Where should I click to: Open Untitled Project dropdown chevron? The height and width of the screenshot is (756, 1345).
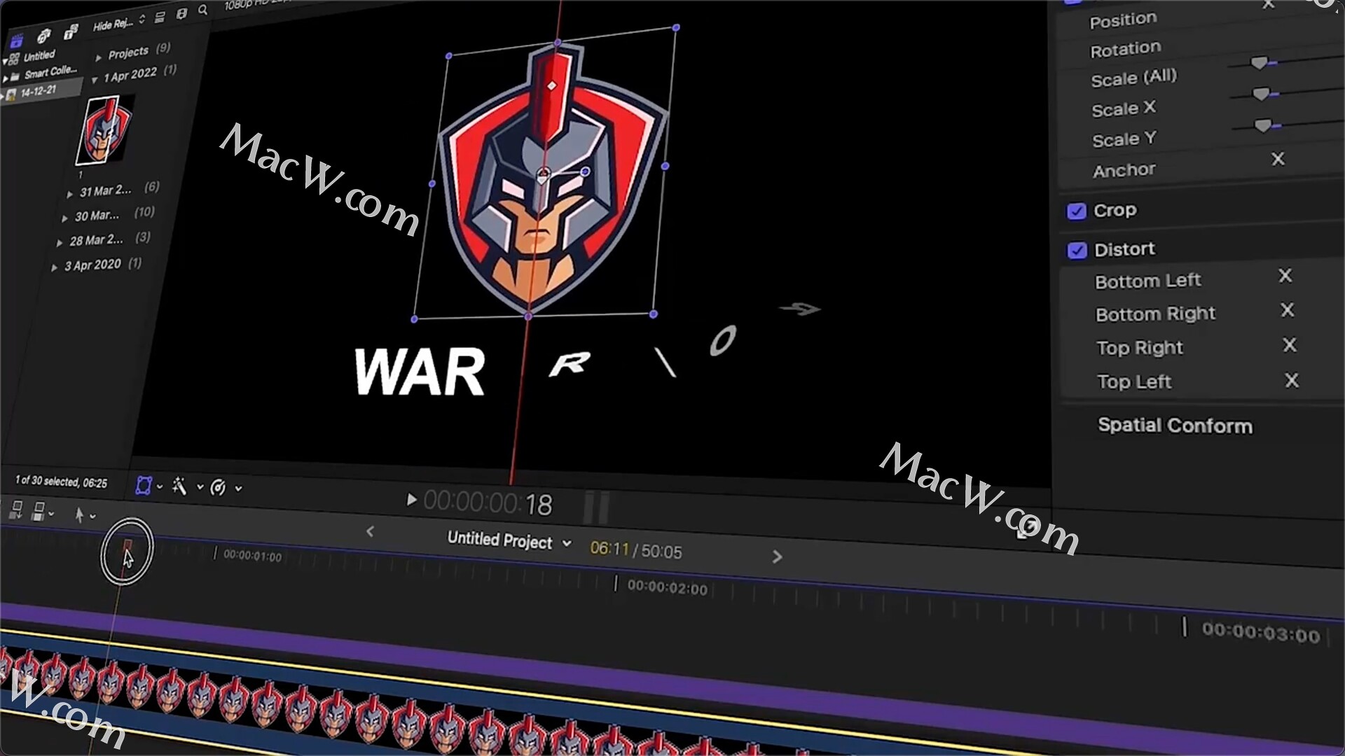tap(567, 543)
